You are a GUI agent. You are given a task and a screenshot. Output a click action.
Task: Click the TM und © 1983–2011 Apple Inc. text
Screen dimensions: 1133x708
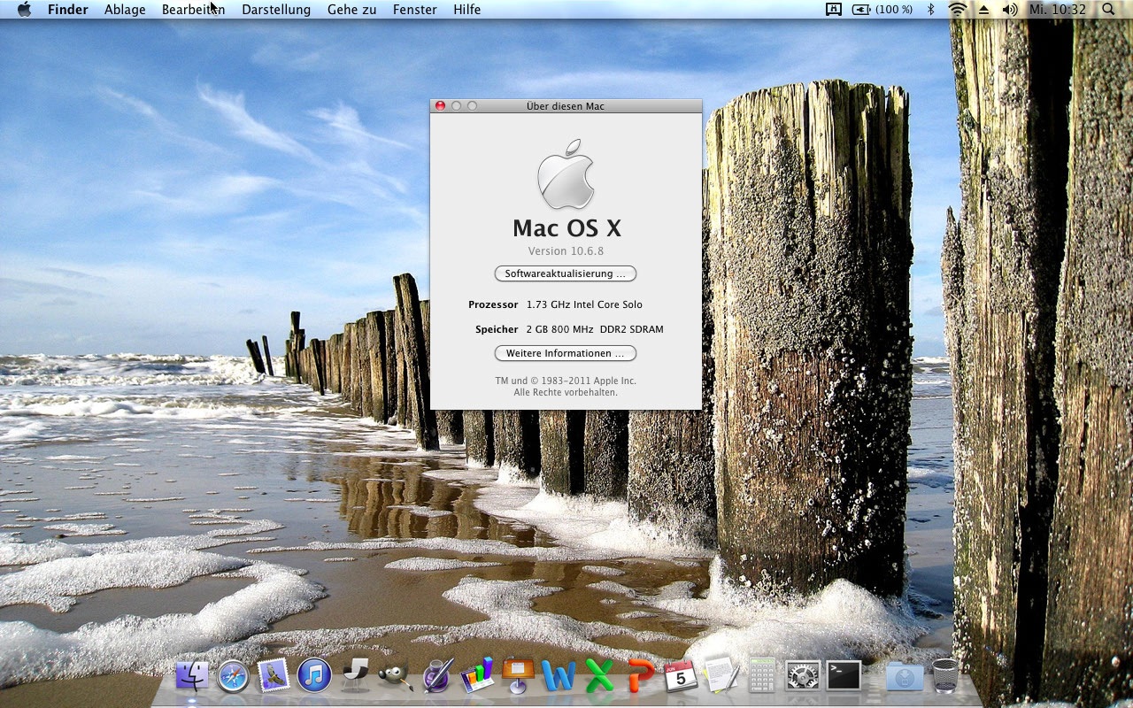(x=566, y=381)
